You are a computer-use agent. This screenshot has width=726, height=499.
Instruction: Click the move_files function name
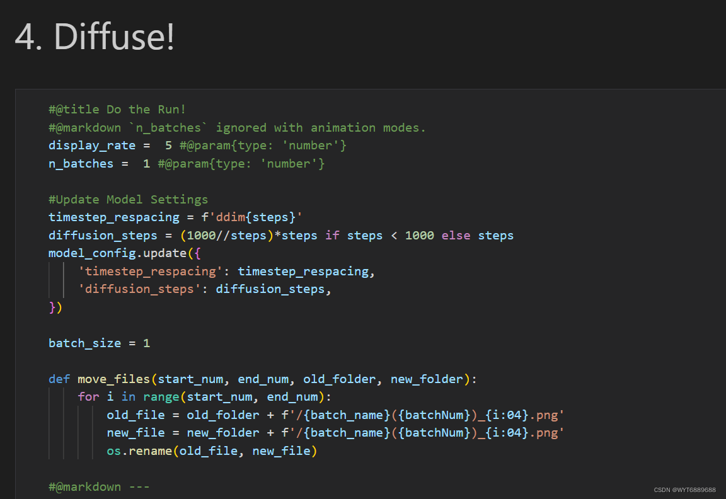click(x=113, y=379)
